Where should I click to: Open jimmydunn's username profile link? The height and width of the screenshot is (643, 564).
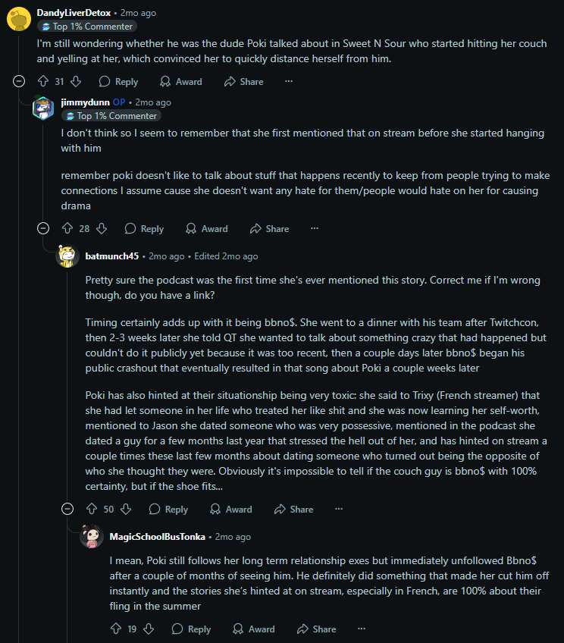(85, 102)
